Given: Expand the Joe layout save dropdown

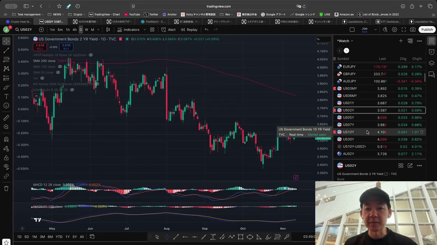Looking at the screenshot, I should pos(375,30).
